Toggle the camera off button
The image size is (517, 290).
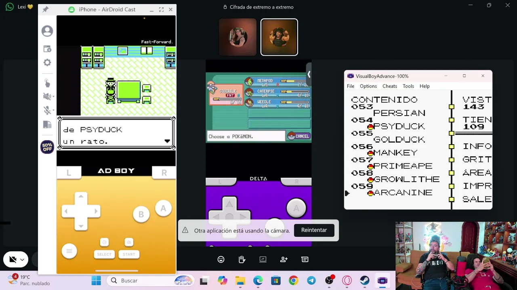coord(13,260)
